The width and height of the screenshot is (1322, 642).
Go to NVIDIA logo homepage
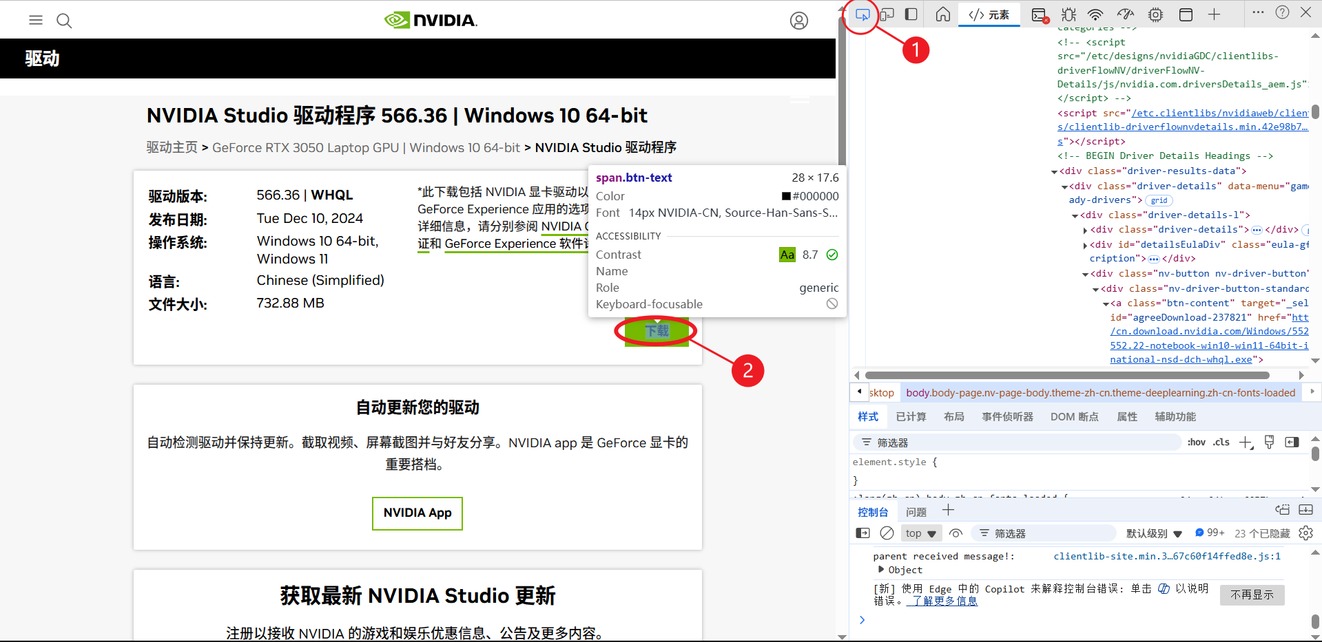click(431, 20)
